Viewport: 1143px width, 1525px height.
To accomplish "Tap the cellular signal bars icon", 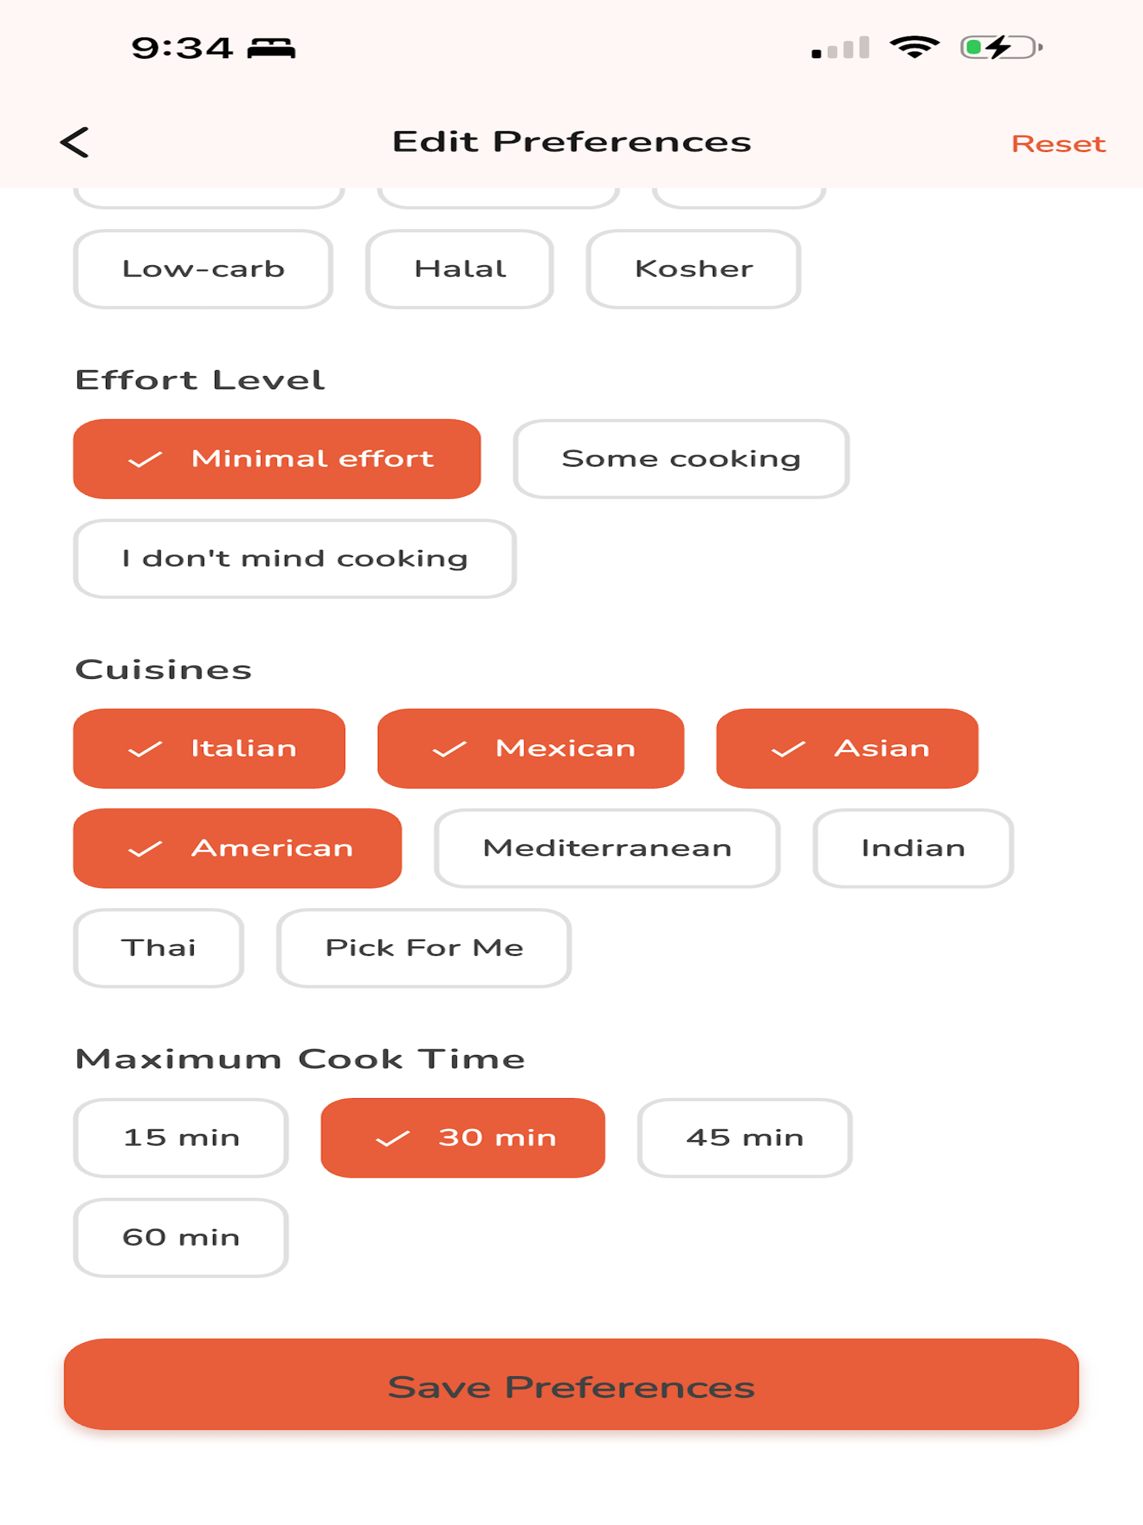I will [841, 48].
